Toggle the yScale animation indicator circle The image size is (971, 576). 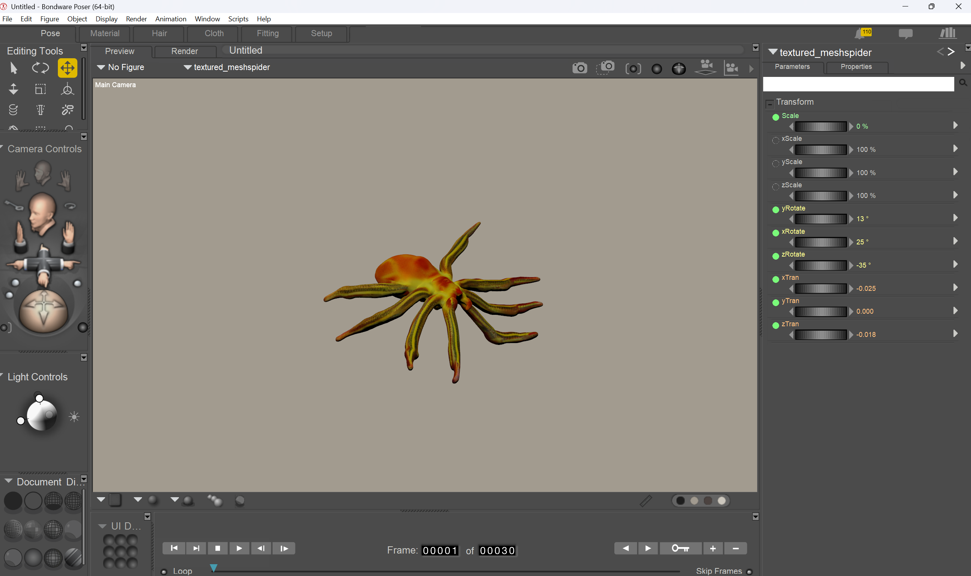click(x=775, y=163)
